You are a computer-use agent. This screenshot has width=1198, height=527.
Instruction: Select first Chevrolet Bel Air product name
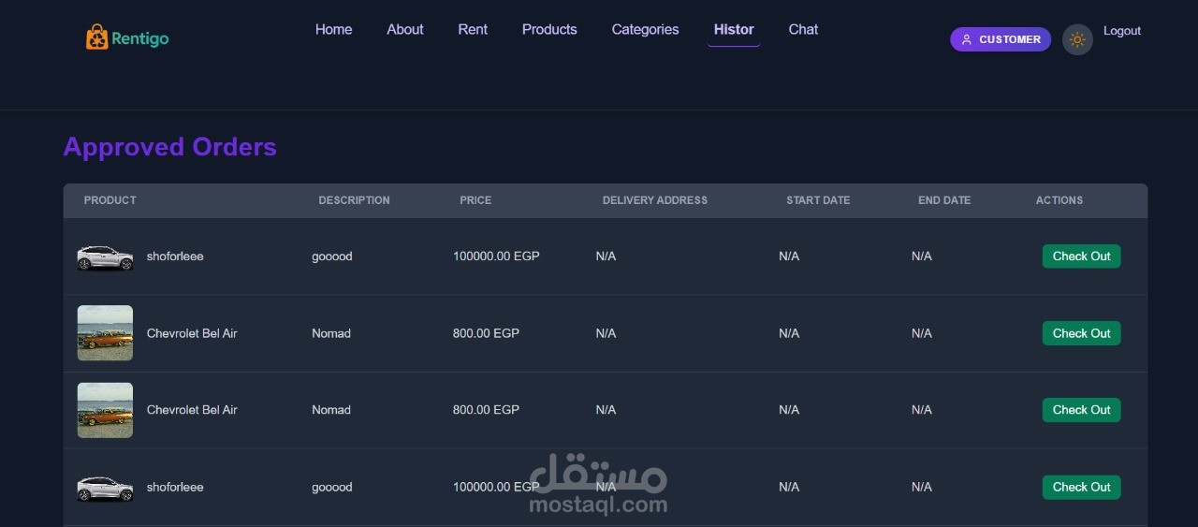(x=192, y=333)
